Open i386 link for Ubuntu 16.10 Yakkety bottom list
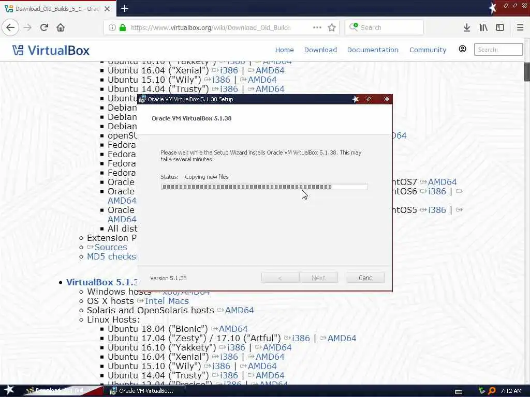Image resolution: width=530 pixels, height=397 pixels. (x=236, y=347)
